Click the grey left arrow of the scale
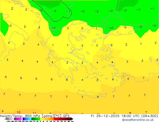Image resolution: width=159 pixels, height=122 pixels. pyautogui.click(x=6, y=119)
